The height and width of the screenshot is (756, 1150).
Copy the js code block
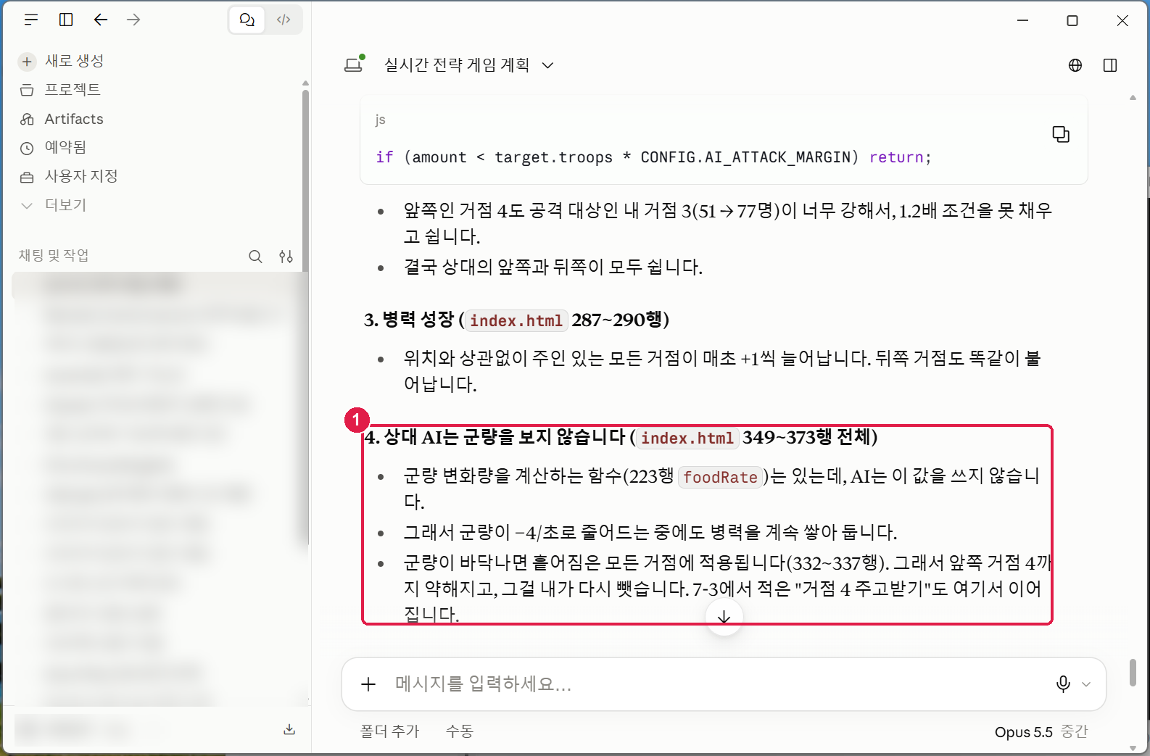tap(1061, 134)
